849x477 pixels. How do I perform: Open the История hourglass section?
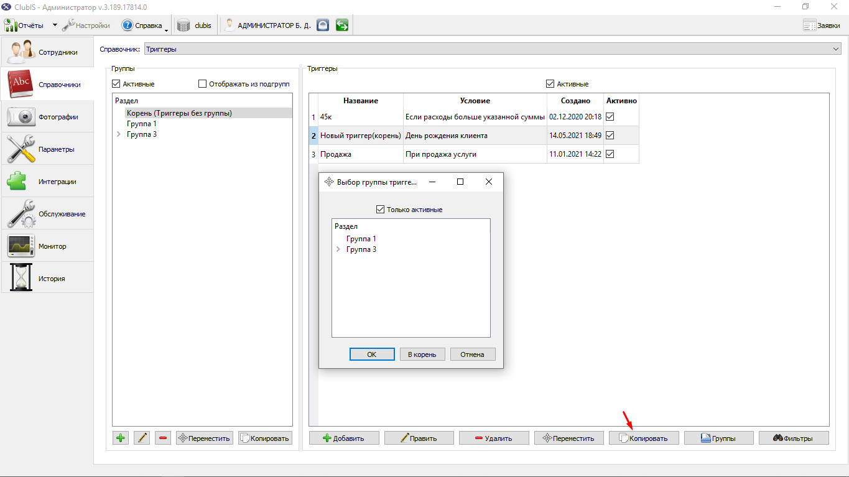47,278
